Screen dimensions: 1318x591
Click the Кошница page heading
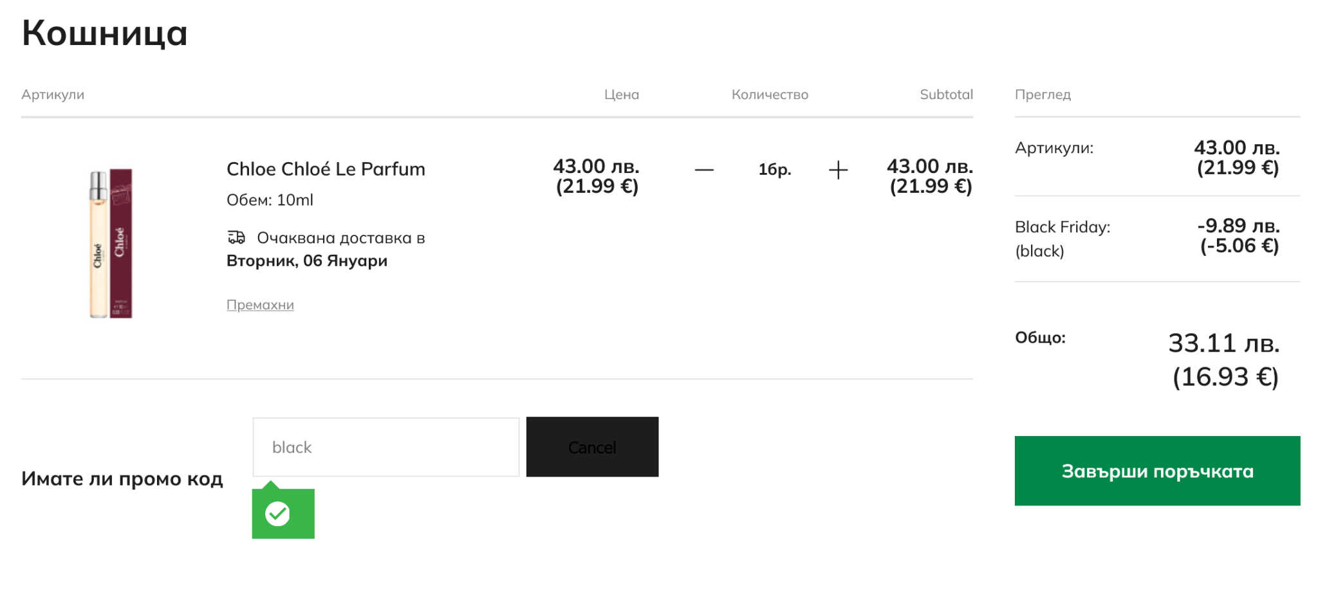(x=104, y=33)
